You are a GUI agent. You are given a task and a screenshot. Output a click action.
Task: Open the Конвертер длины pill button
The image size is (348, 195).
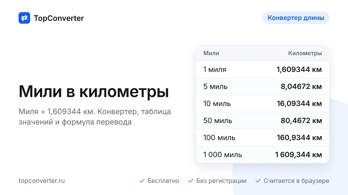296,18
